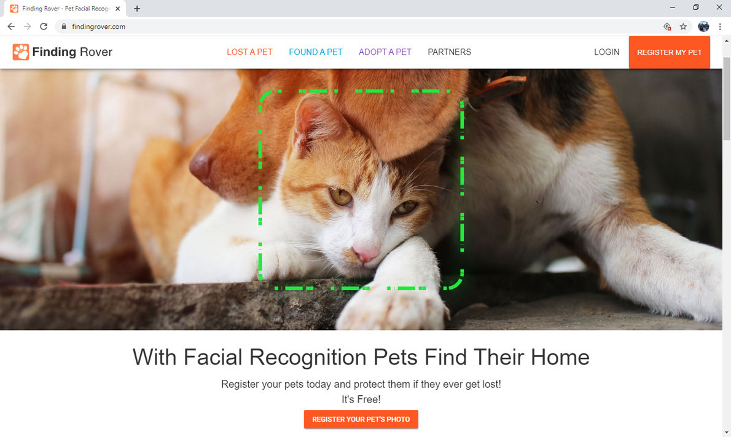This screenshot has width=731, height=437.
Task: Open a new tab with the plus button
Action: coord(136,9)
